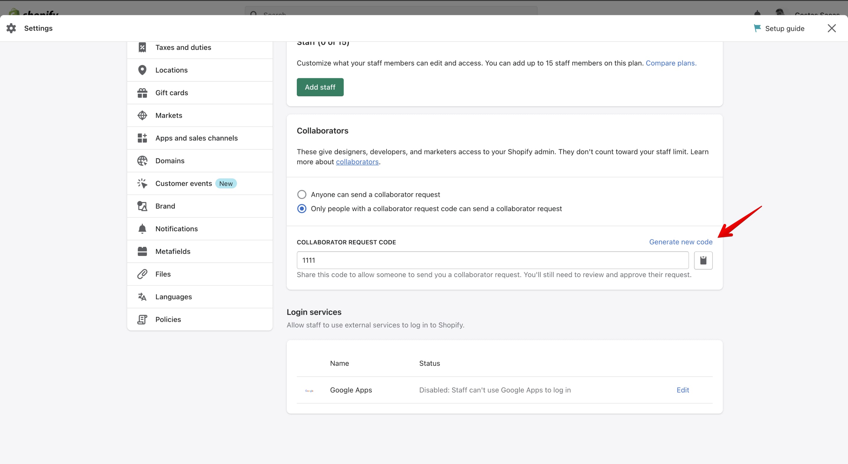Open the Languages settings section
Image resolution: width=848 pixels, height=464 pixels.
click(173, 297)
